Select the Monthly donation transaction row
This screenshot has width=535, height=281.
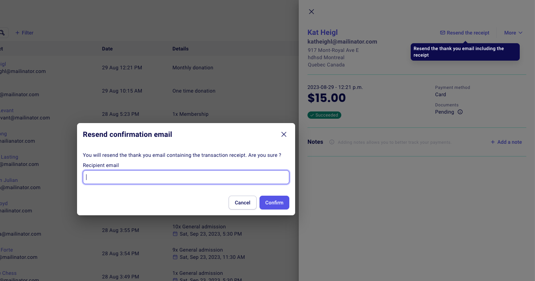click(x=193, y=68)
